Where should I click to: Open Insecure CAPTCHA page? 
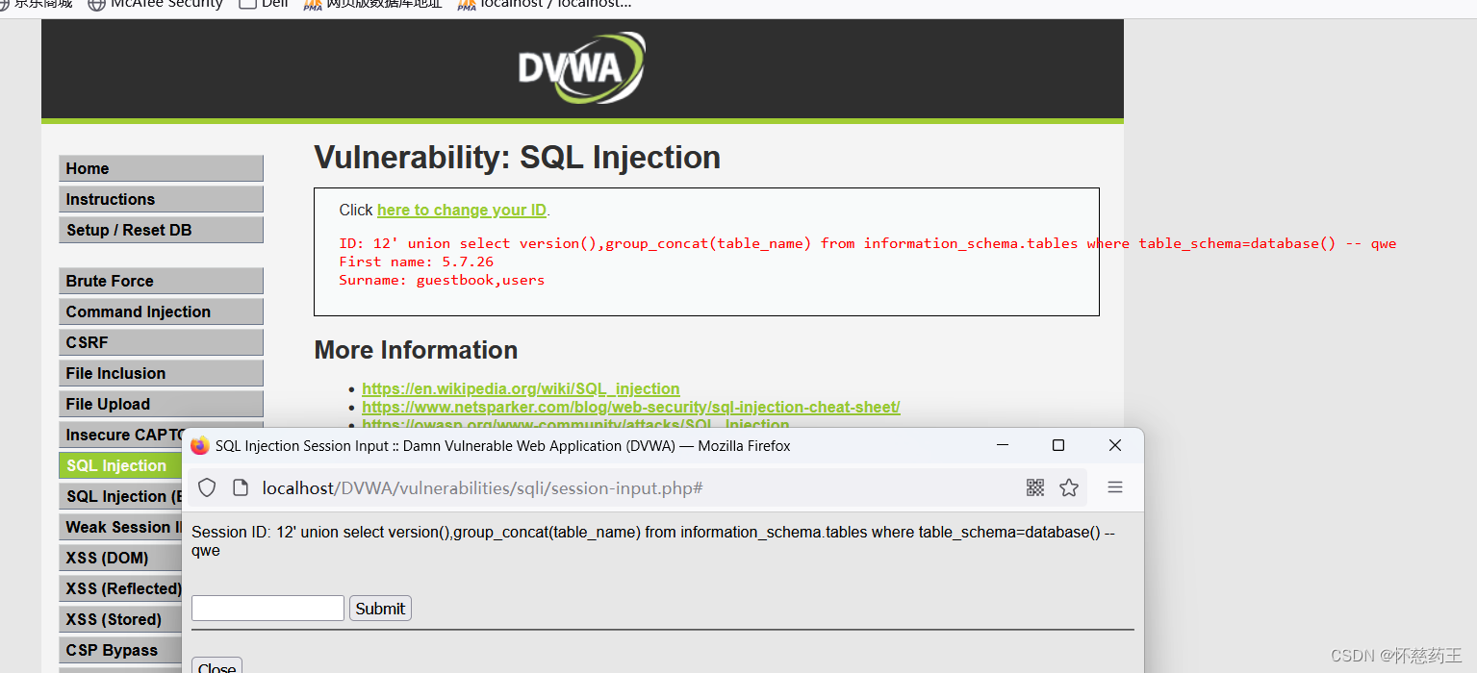point(123,435)
